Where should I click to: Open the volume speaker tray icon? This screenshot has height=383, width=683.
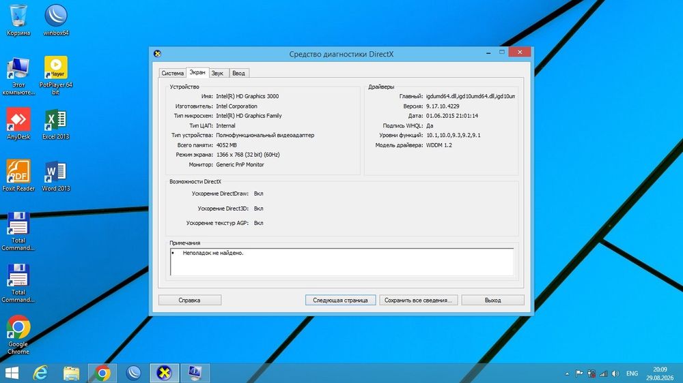point(615,373)
